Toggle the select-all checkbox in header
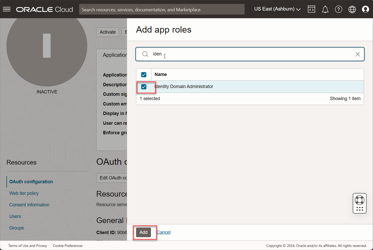The height and width of the screenshot is (250, 373). 144,75
